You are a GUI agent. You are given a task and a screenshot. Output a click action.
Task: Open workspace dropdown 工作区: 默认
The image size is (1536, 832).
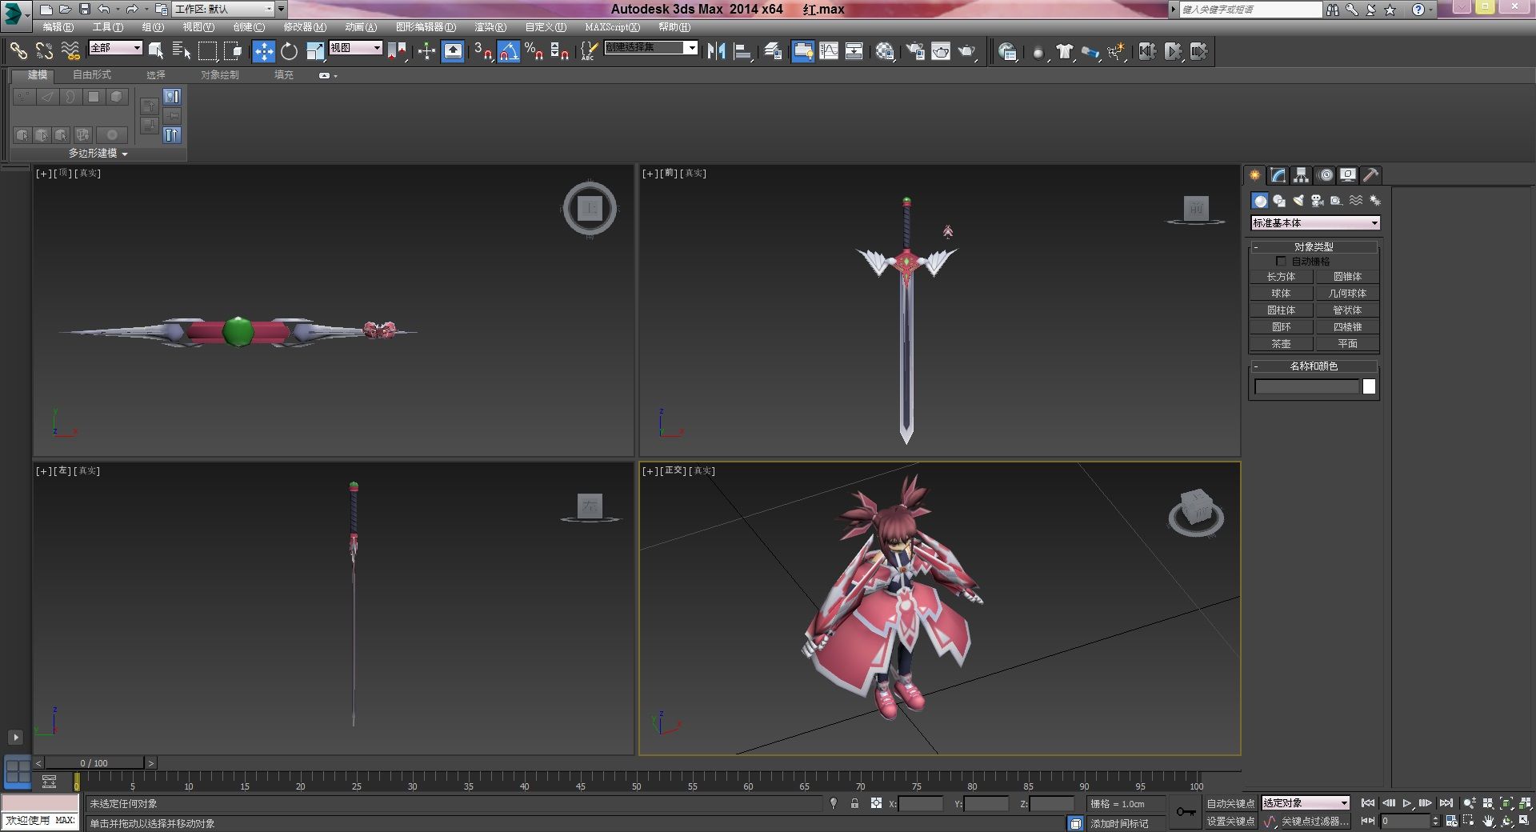coord(224,9)
